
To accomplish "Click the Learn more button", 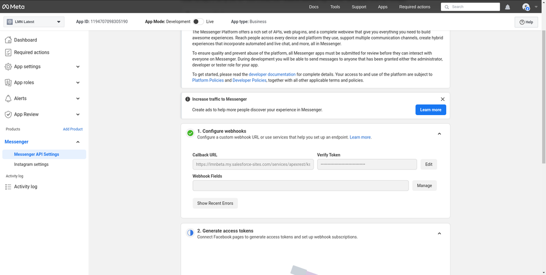I will pos(431,110).
